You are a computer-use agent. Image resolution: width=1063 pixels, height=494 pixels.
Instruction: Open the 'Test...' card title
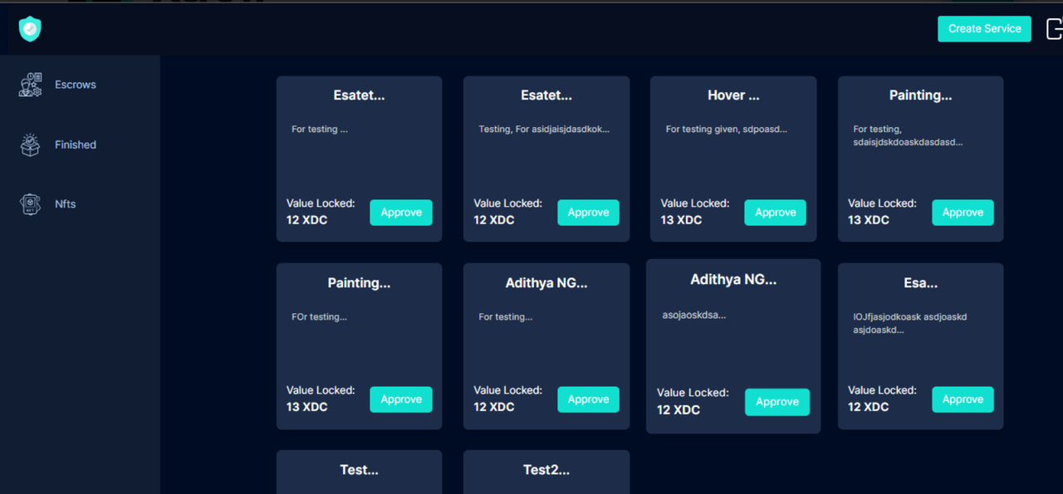coord(360,470)
